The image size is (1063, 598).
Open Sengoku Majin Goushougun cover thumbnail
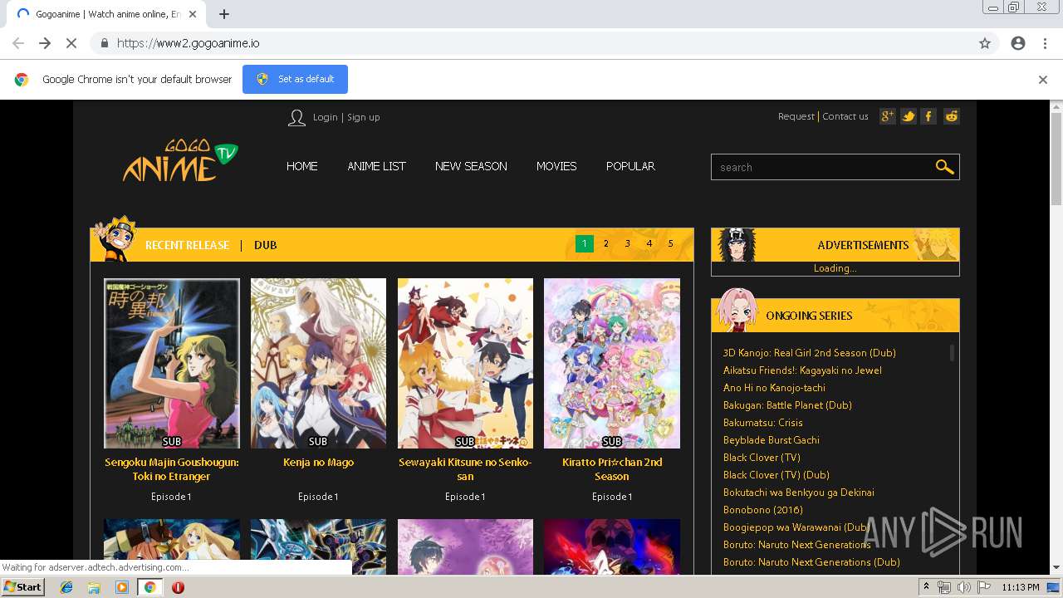(172, 363)
